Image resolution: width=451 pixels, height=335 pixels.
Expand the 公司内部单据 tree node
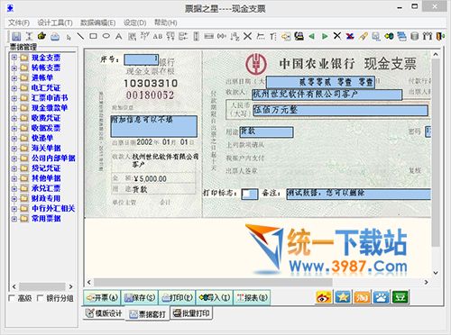coord(14,158)
